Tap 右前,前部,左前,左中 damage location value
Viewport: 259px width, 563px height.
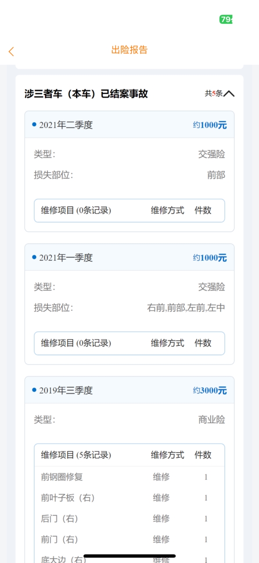(186, 308)
